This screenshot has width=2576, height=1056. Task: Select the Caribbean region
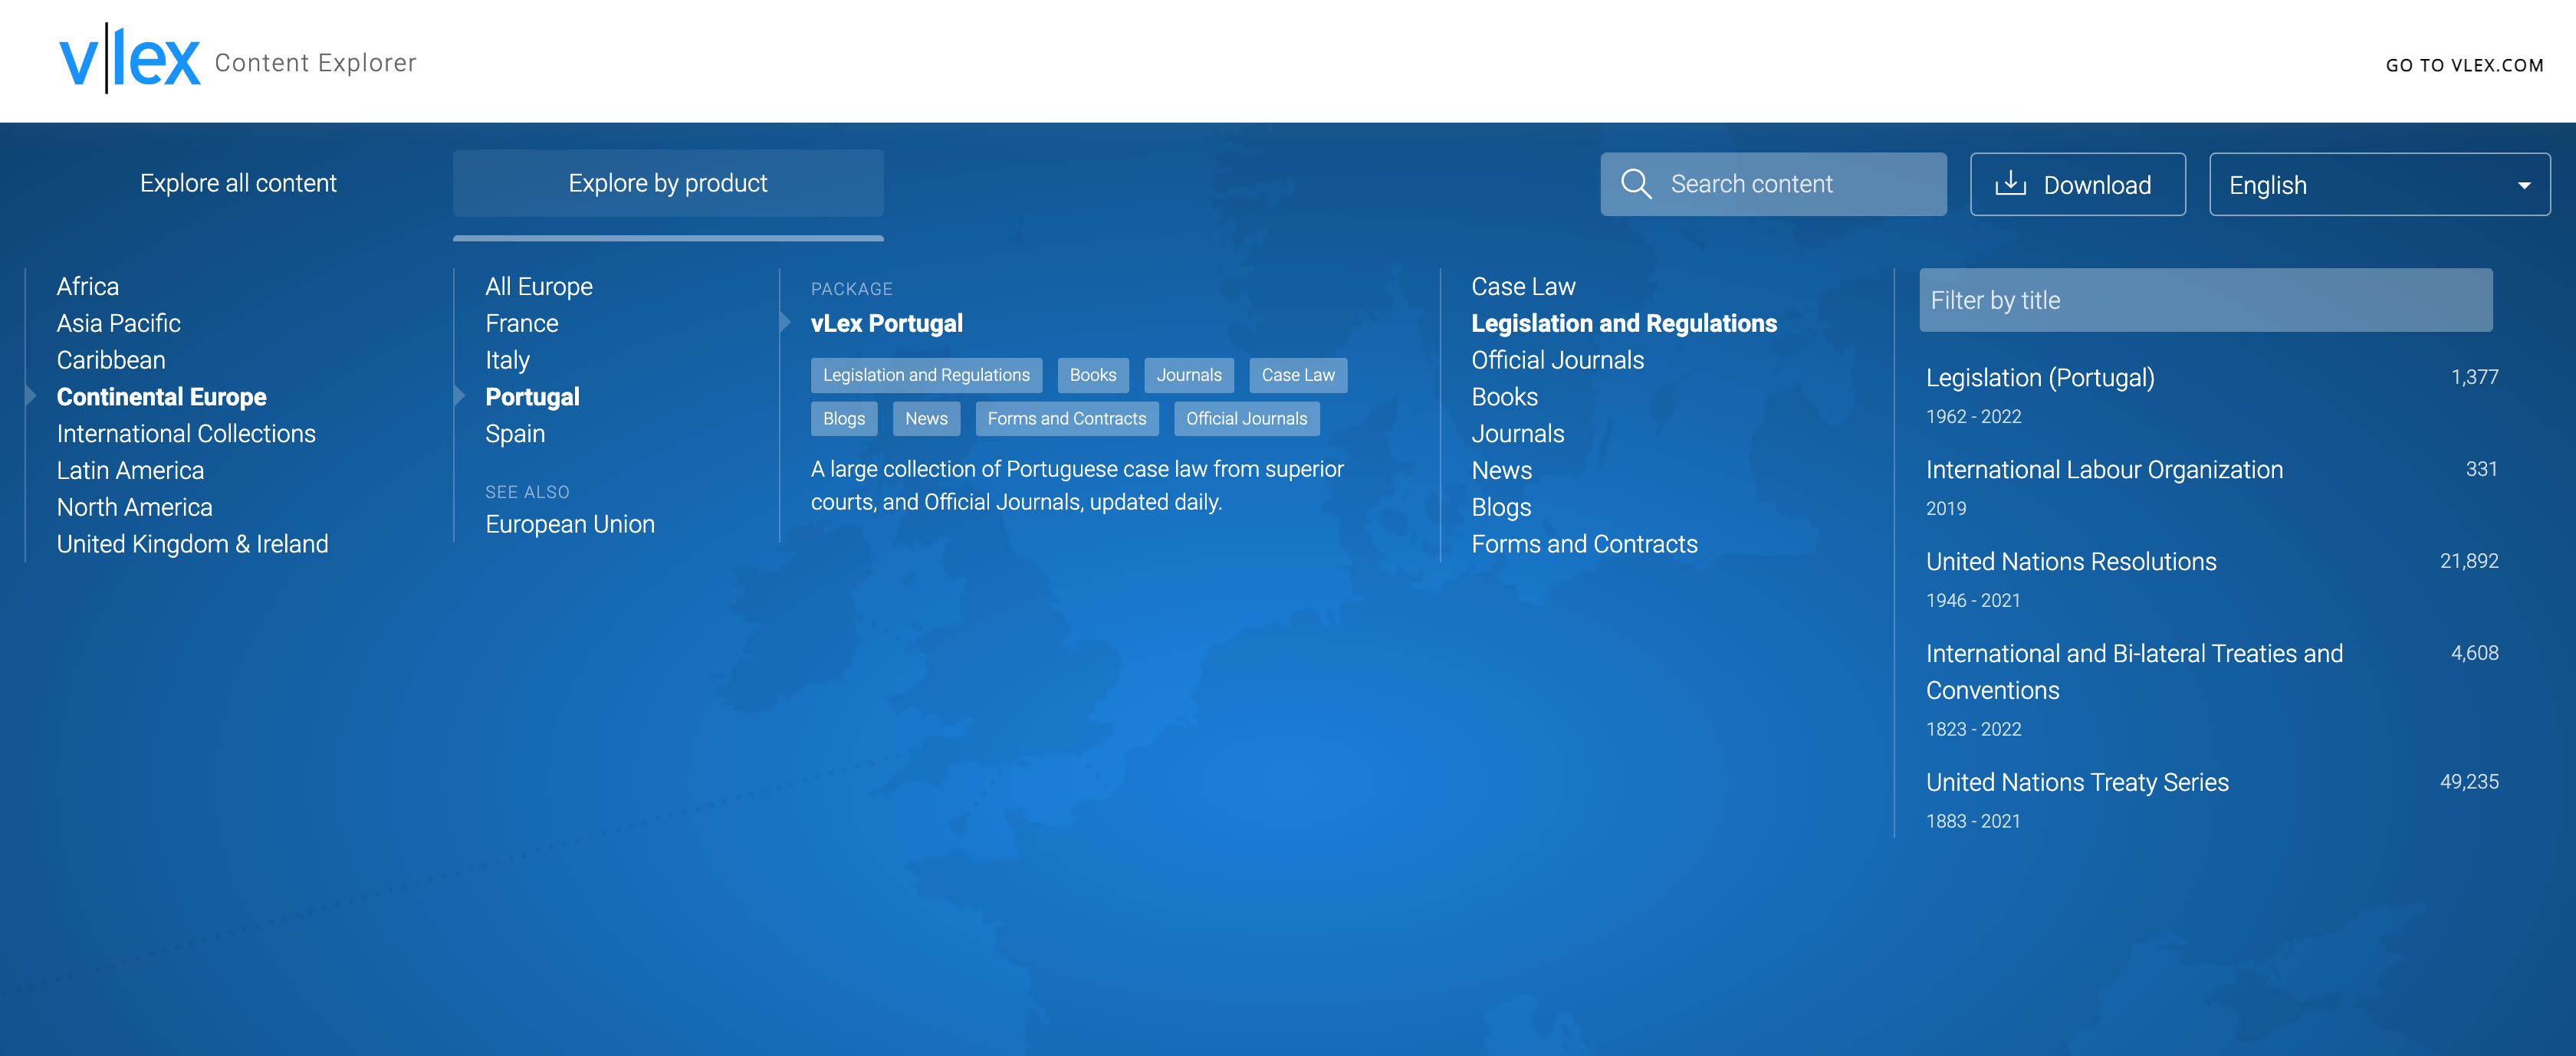point(111,360)
